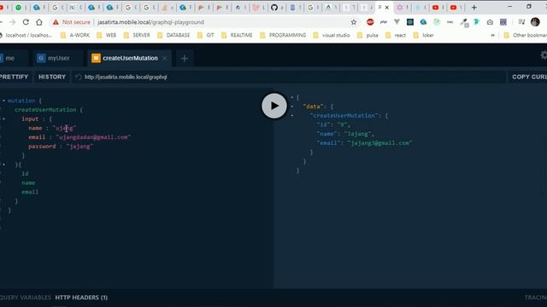Collapse "createUserMutation" object in response
Screen dimensions: 547x307
click(292, 116)
